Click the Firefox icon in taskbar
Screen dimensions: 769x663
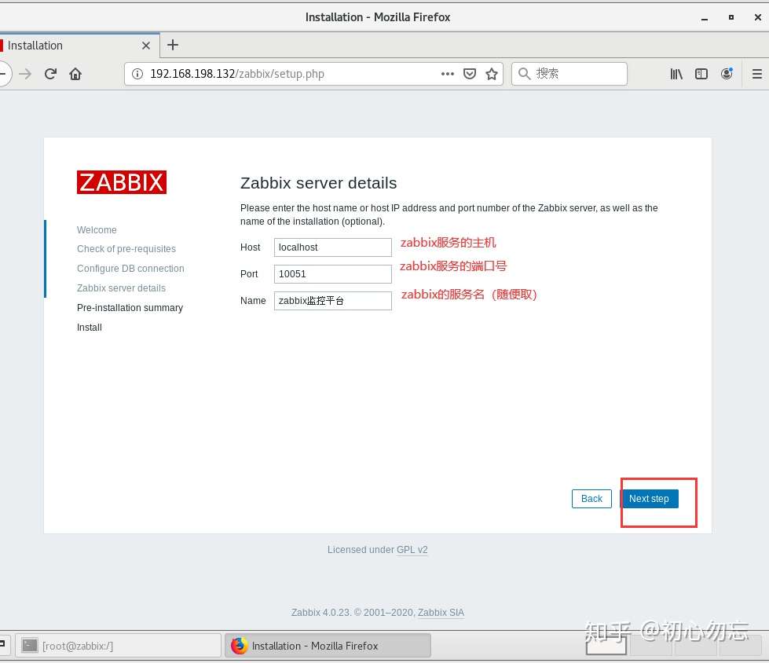[x=239, y=646]
